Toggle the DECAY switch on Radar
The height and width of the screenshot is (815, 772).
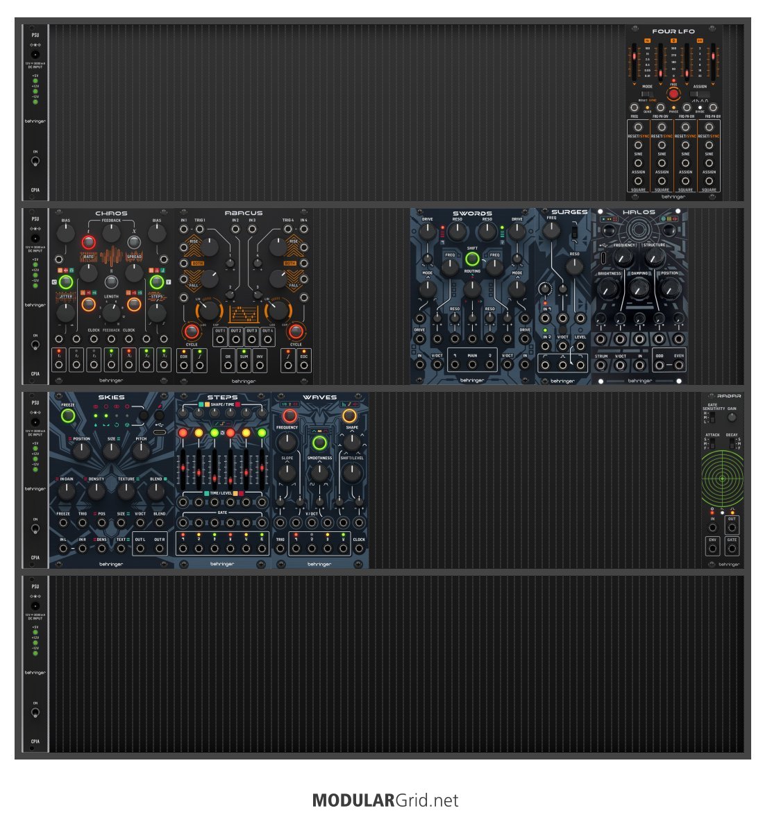click(732, 443)
